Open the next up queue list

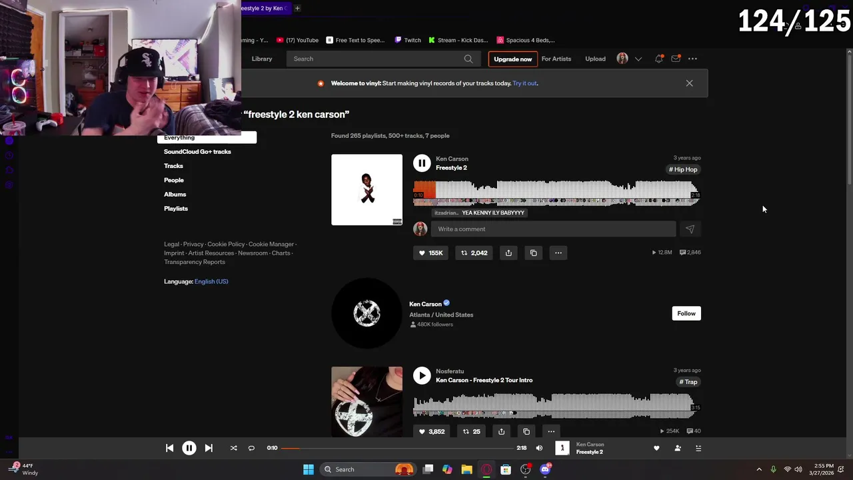(698, 448)
